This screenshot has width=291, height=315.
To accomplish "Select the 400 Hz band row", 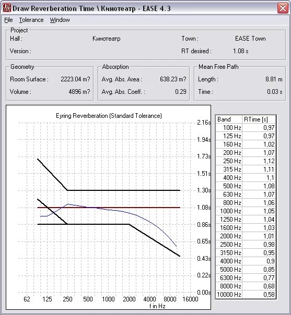I will tap(246, 178).
